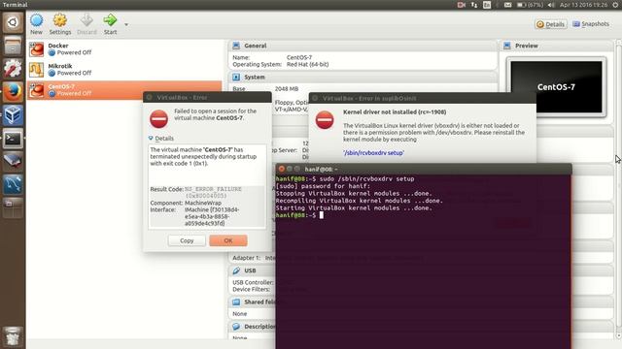This screenshot has height=349, width=622.
Task: Click the date and time in top bar
Action: (x=583, y=5)
